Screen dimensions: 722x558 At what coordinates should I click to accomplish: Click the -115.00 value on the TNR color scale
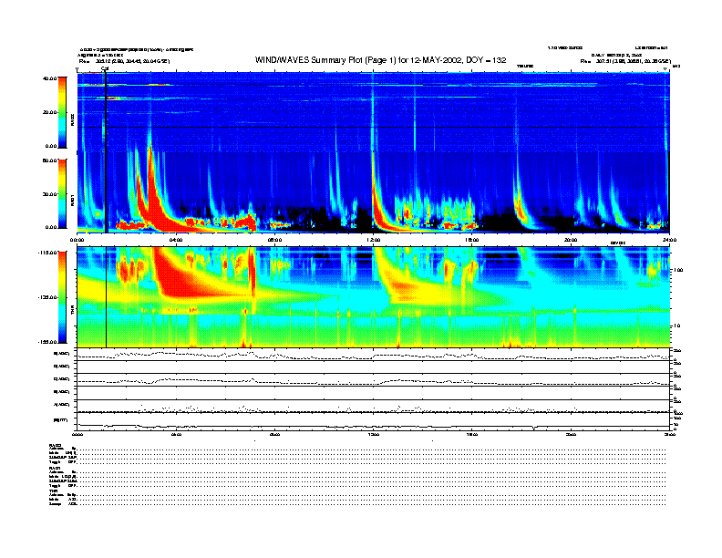coord(47,253)
